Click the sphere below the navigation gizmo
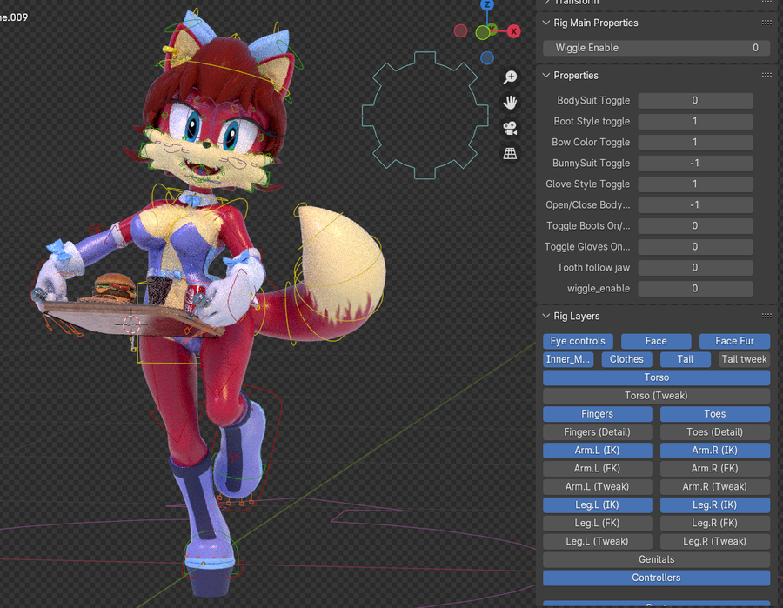Viewport: 783px width, 608px height. pos(486,58)
